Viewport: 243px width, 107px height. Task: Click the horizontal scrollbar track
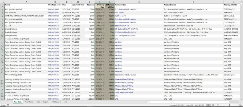tap(194, 102)
